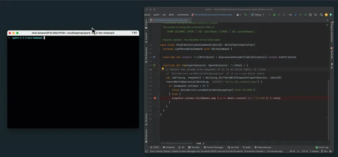This screenshot has width=338, height=157.
Task: Click the Git rollback arrow icon
Action: point(315,15)
